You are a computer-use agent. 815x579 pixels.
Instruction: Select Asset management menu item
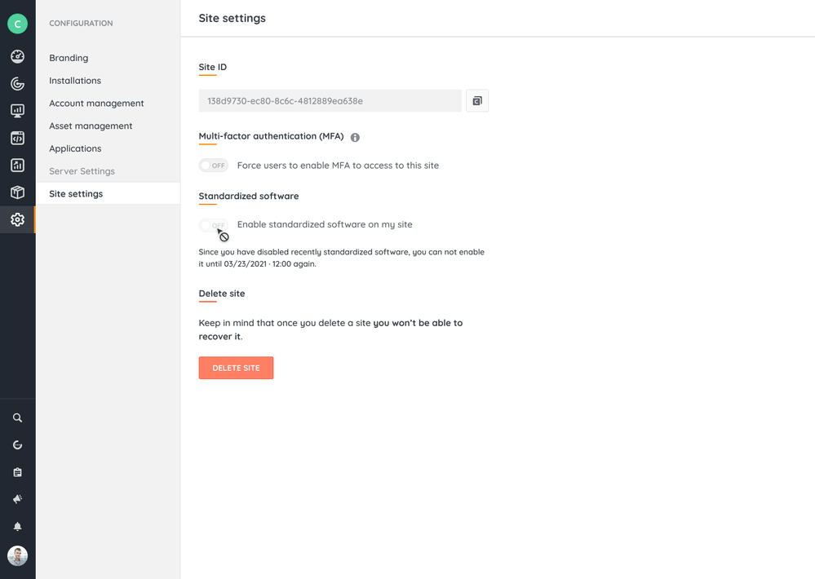coord(91,126)
